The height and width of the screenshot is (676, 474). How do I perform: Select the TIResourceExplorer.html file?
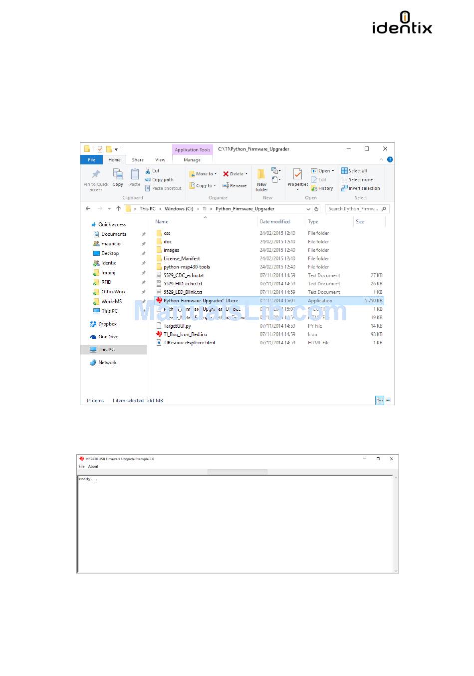coord(186,343)
